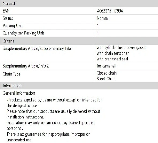The height and width of the screenshot is (143, 158).
Task: Select the 'for camshaft' value
Action: point(107,66)
